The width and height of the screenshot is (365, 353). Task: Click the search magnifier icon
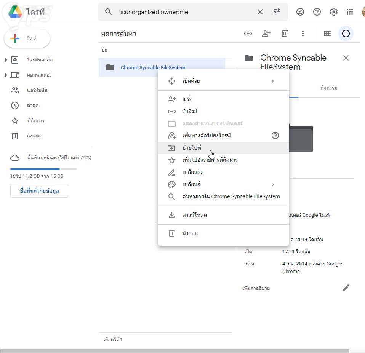[108, 12]
